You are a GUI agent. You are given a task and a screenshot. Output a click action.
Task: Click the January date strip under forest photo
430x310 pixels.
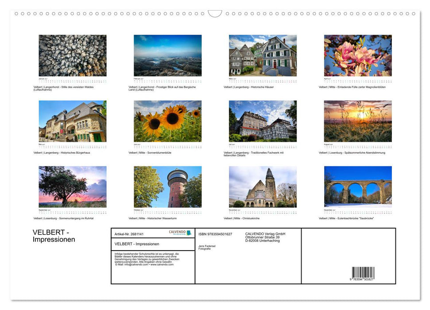click(73, 81)
